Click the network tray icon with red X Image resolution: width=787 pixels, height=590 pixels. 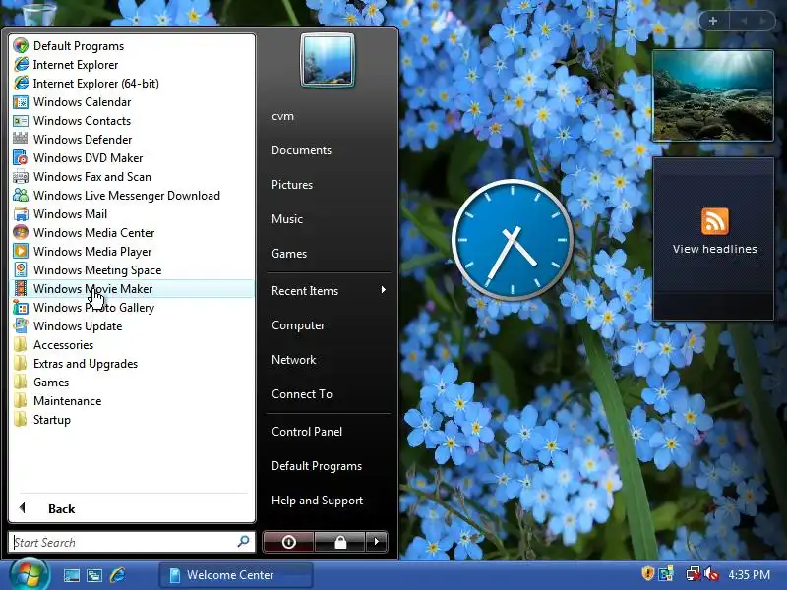pyautogui.click(x=694, y=573)
